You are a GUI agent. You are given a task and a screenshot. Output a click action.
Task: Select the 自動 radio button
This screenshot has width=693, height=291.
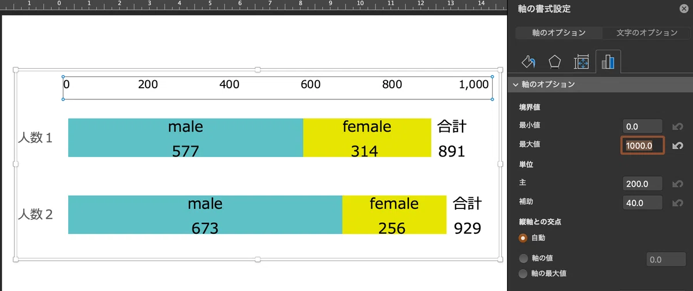click(x=523, y=237)
